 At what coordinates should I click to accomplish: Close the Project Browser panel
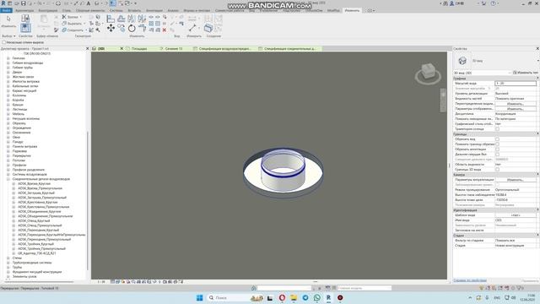87,49
